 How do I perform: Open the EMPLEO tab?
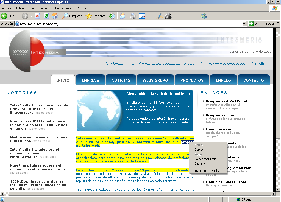[223, 80]
